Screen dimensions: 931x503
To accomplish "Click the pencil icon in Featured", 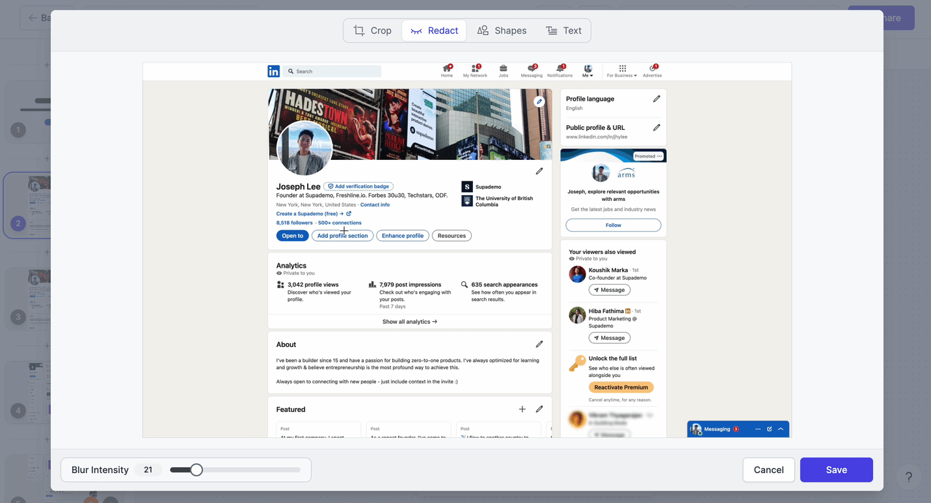I will click(x=539, y=409).
